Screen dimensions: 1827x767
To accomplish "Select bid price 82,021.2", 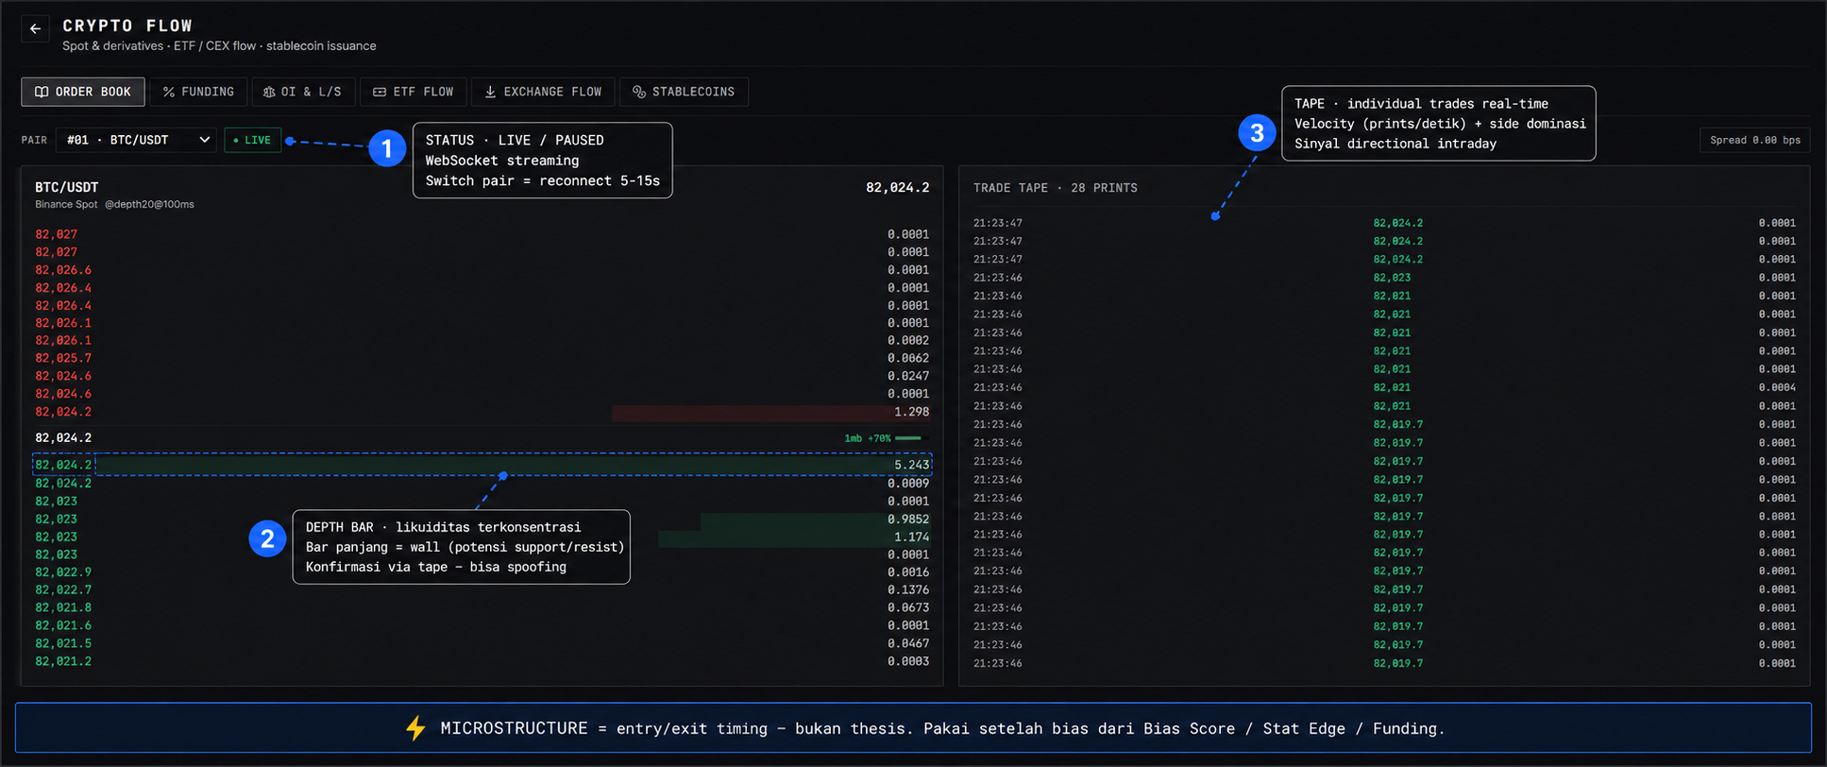I will (63, 661).
